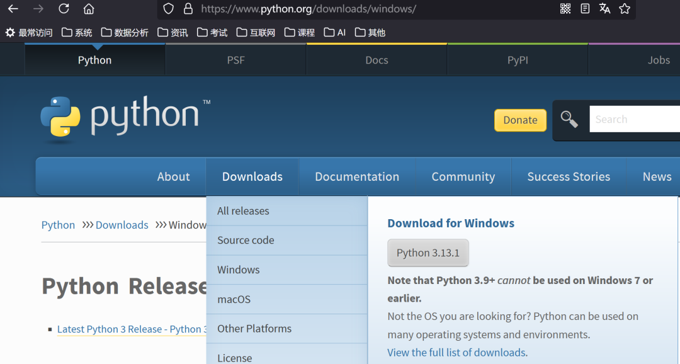Screen dimensions: 680x364
Task: Bookmark this page with the star icon
Action: pyautogui.click(x=625, y=9)
